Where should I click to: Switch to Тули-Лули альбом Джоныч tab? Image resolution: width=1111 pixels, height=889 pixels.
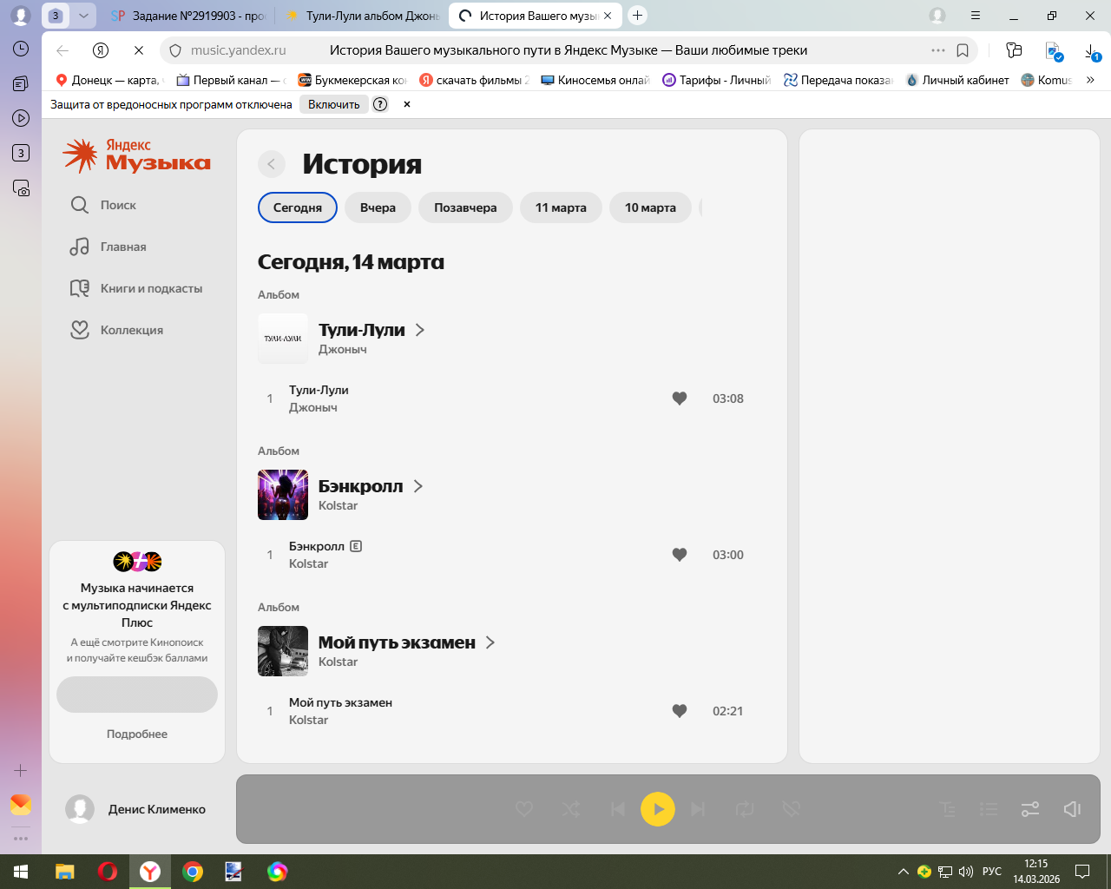coord(362,16)
